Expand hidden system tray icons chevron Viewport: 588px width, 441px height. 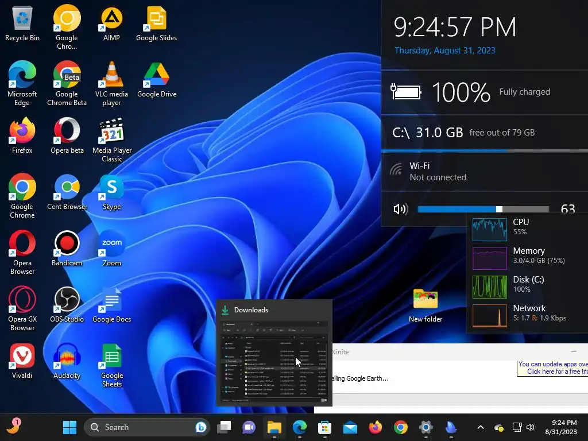pos(481,427)
